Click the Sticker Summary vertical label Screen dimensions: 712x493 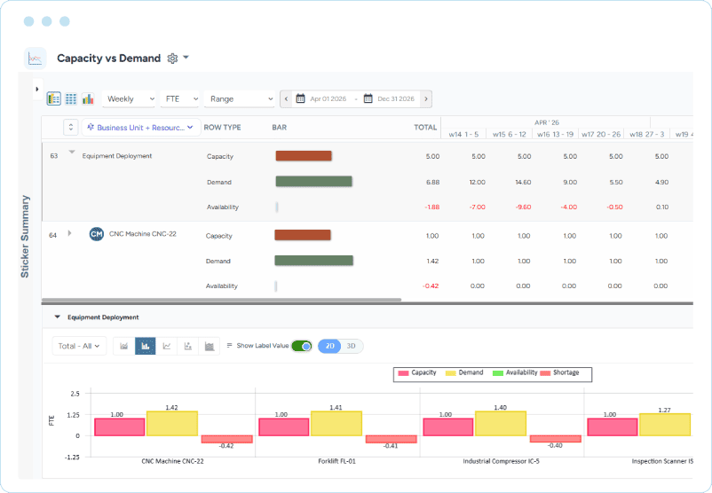[x=25, y=236]
